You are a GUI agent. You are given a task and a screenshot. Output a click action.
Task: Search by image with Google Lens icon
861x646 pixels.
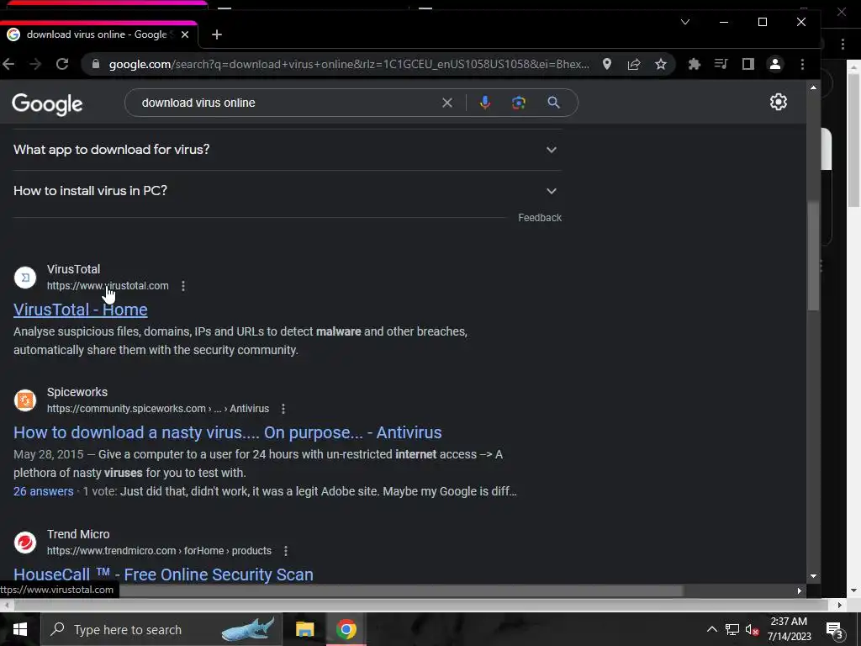tap(518, 103)
